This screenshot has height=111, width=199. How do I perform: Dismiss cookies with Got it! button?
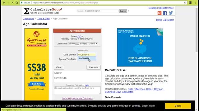click(178, 106)
